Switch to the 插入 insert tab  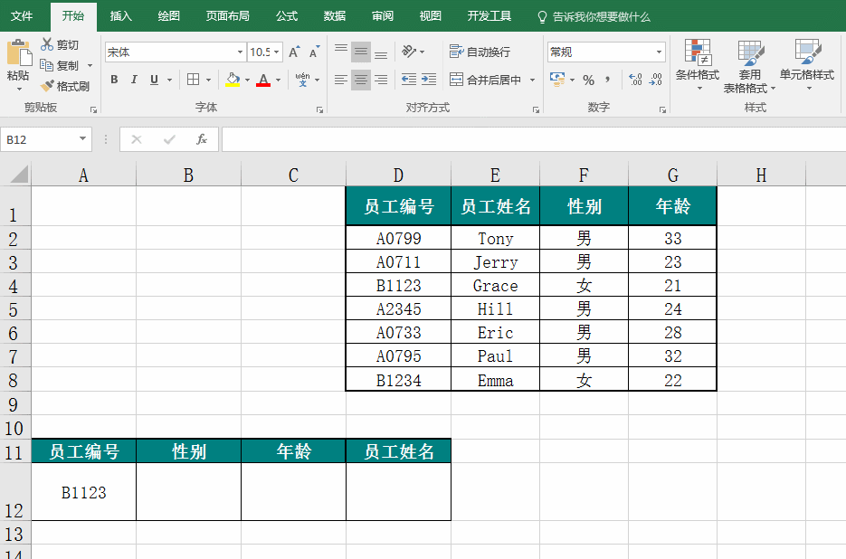coord(121,16)
